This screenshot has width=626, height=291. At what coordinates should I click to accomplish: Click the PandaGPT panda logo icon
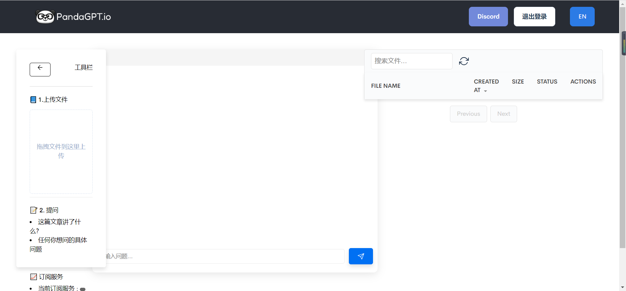[x=45, y=17]
